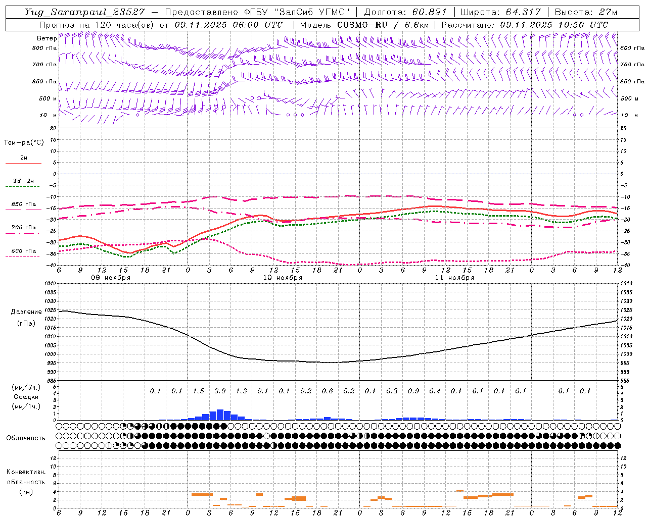Click the 700 гПа temperature legend label
The height and width of the screenshot is (517, 647).
[x=24, y=228]
